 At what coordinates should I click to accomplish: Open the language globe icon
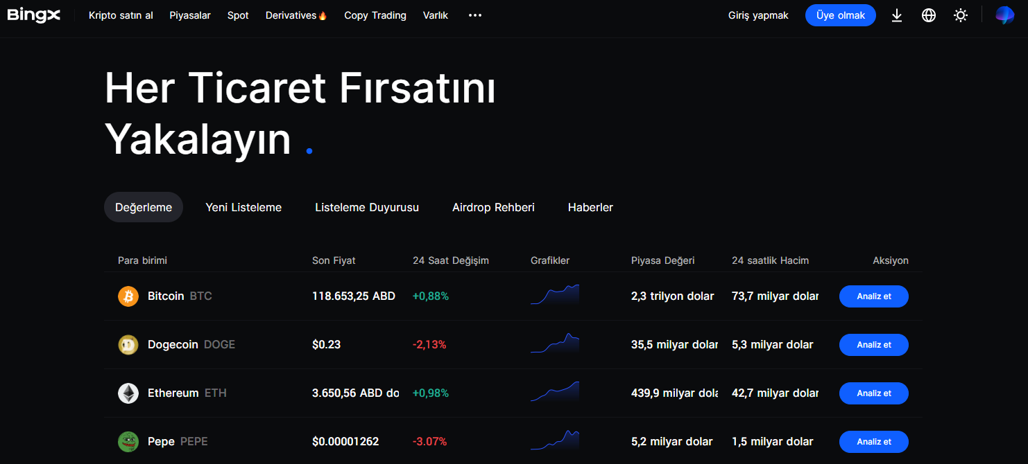click(929, 15)
